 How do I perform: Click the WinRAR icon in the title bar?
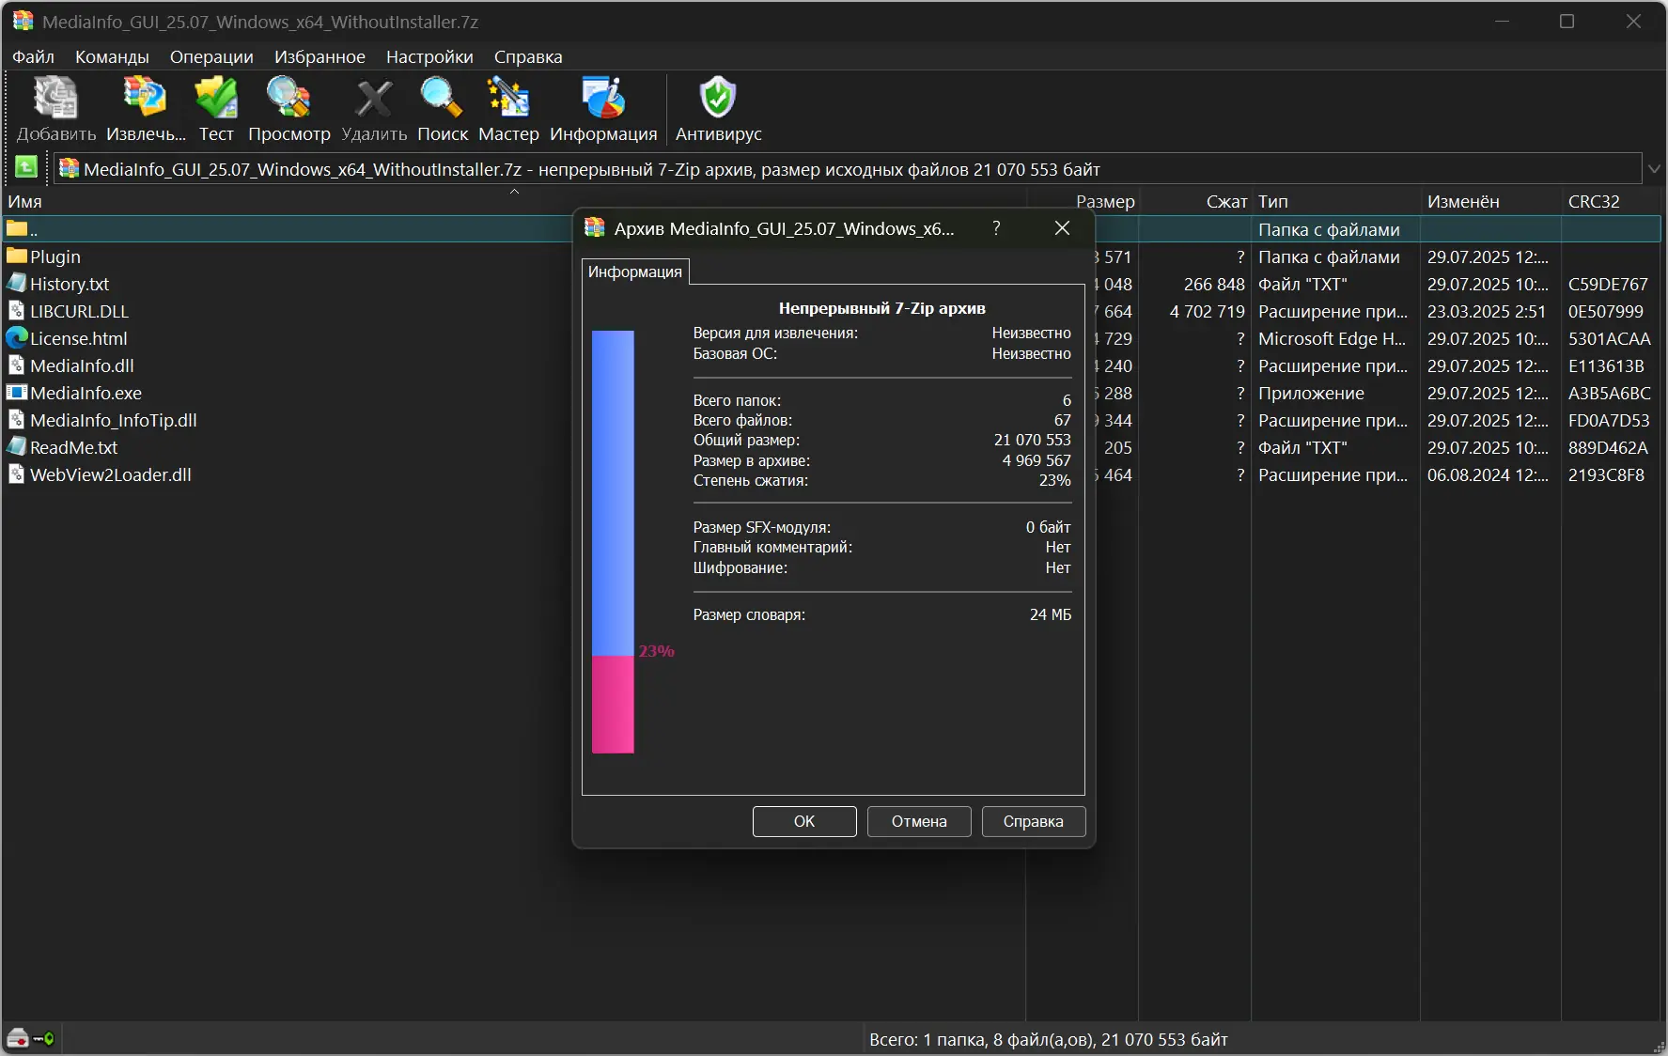click(x=23, y=21)
